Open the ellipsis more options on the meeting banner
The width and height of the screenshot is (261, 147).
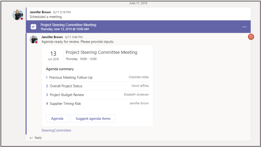tap(244, 27)
